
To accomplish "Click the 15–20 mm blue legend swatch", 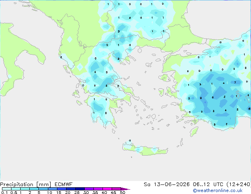I will point(62,189).
